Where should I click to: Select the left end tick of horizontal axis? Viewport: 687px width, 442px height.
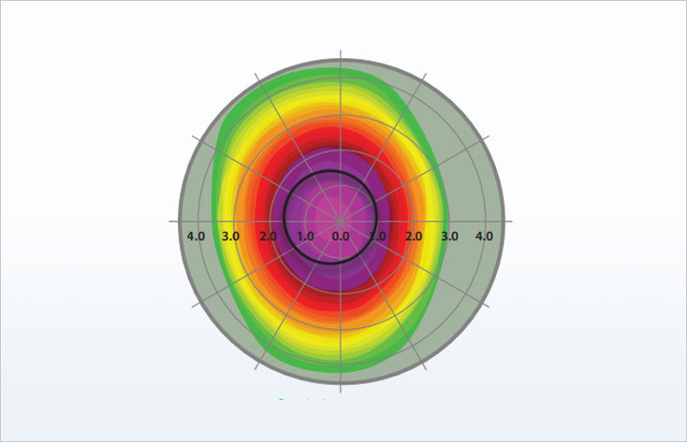click(173, 221)
